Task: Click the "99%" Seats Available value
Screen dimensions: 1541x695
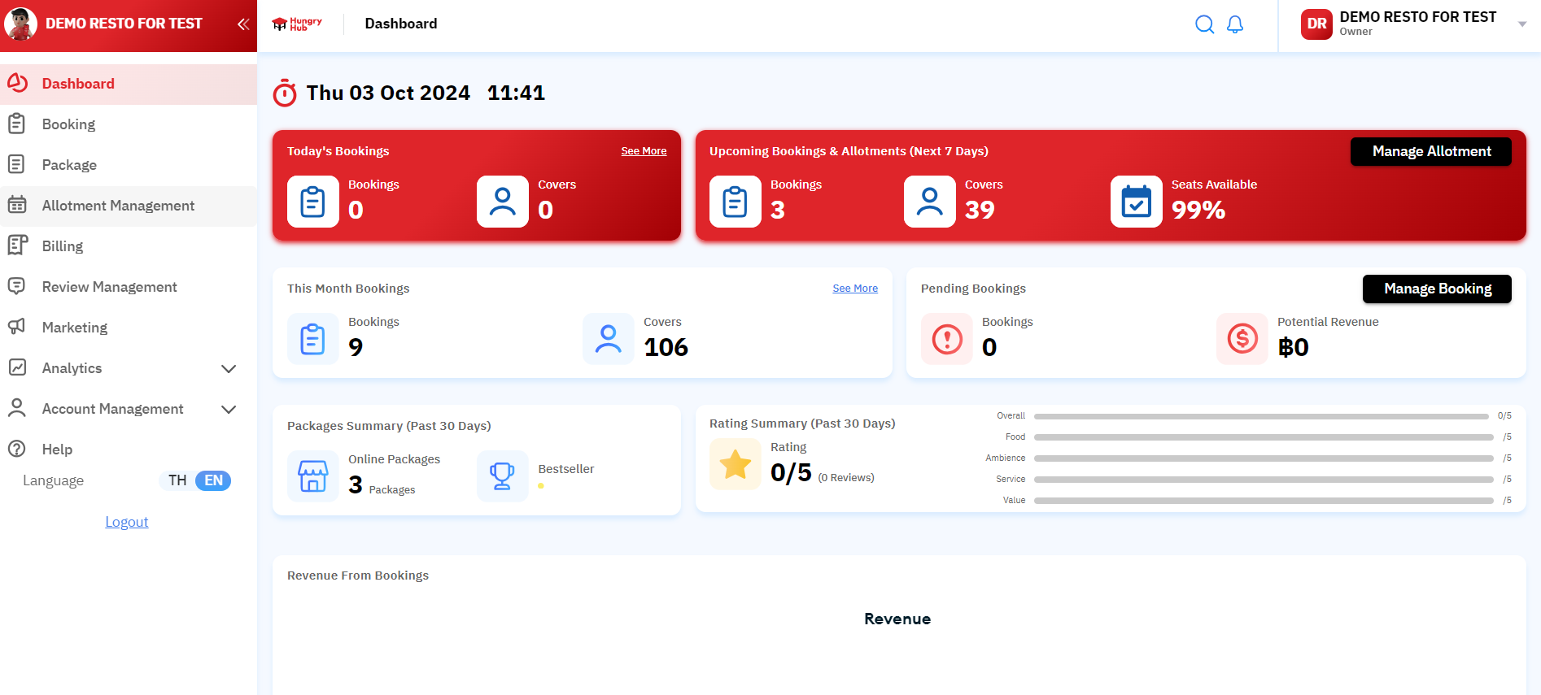Action: [x=1198, y=210]
